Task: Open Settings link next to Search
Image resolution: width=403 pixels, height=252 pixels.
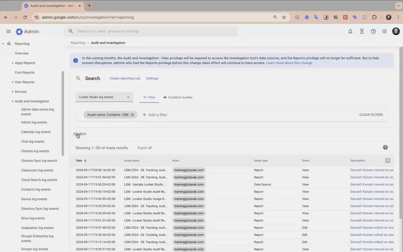Action: click(152, 78)
